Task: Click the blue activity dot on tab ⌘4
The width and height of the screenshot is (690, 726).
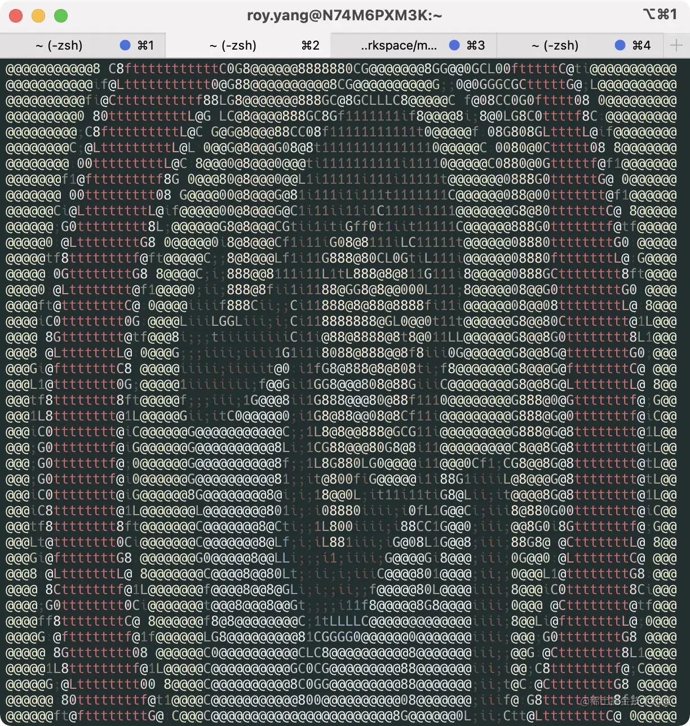Action: (x=620, y=45)
